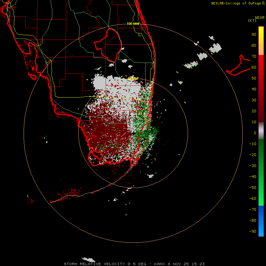Click the -60 value on velocity scale

[253, 199]
